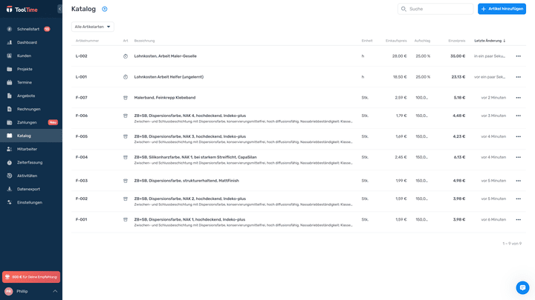The height and width of the screenshot is (300, 535).
Task: Collapse the sidebar with the chevron arrow
Action: (x=60, y=9)
